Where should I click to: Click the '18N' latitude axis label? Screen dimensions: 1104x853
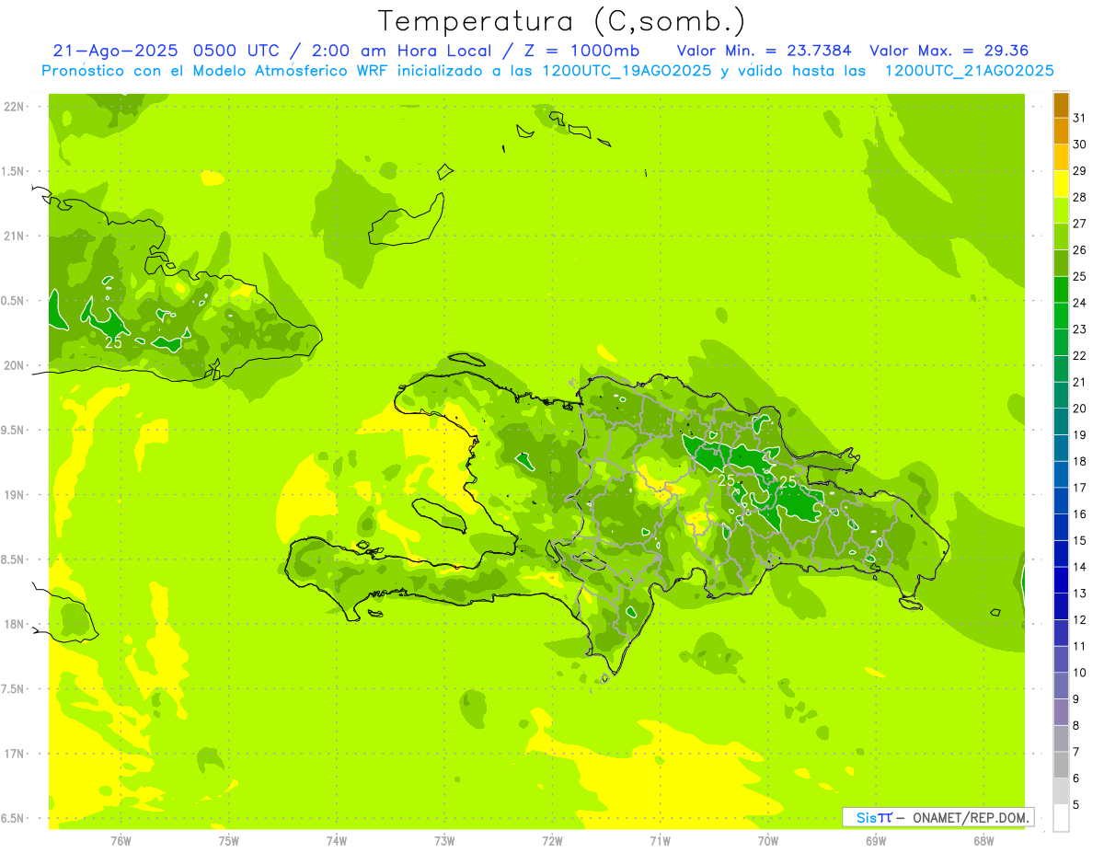14,625
